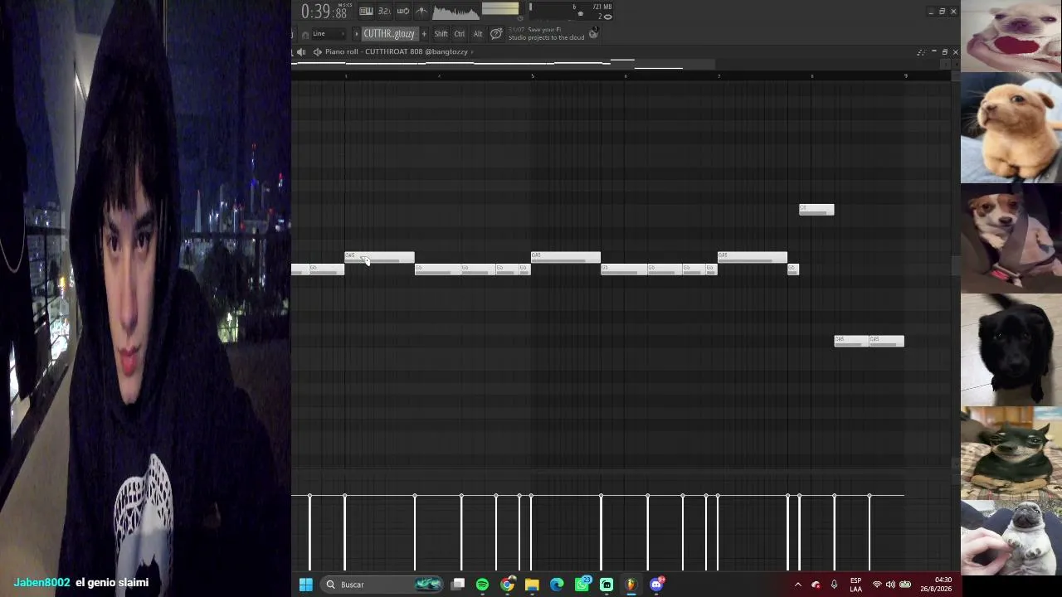This screenshot has height=597, width=1062.
Task: Switch the ESP LAA input language
Action: click(x=855, y=585)
